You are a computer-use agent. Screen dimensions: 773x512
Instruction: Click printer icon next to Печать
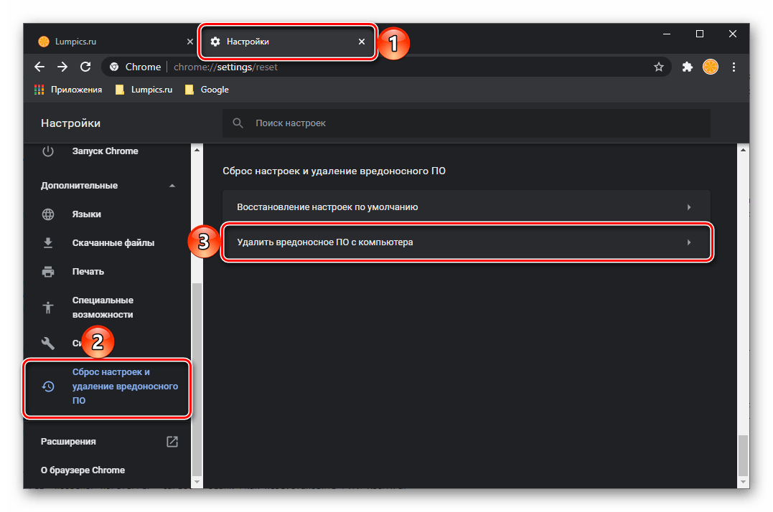click(x=48, y=271)
